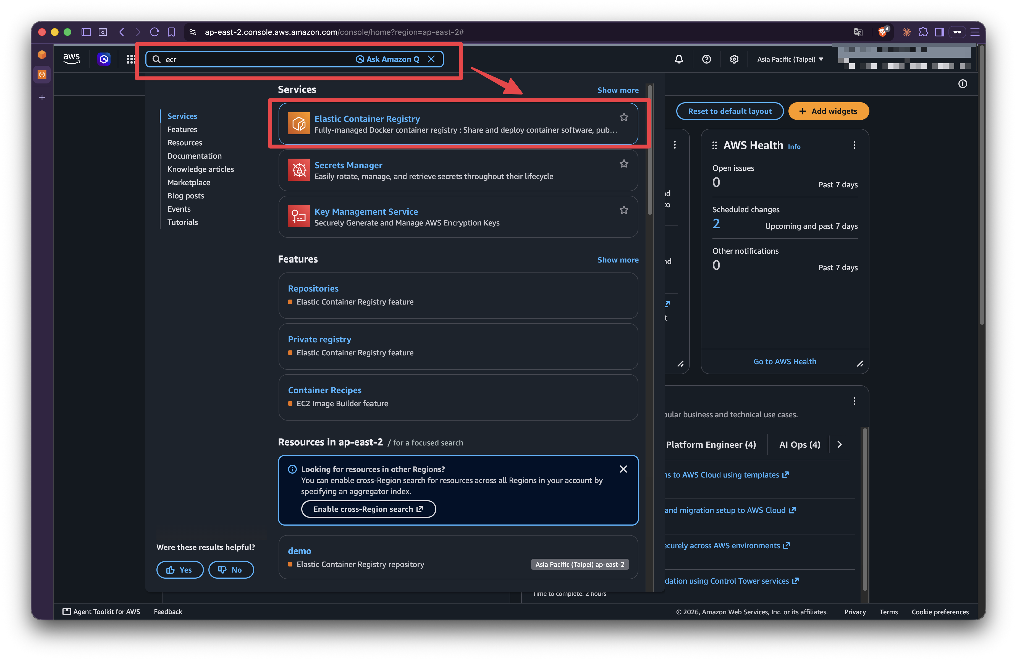This screenshot has height=661, width=1017.
Task: Click the Go to AWS Health link
Action: point(785,361)
